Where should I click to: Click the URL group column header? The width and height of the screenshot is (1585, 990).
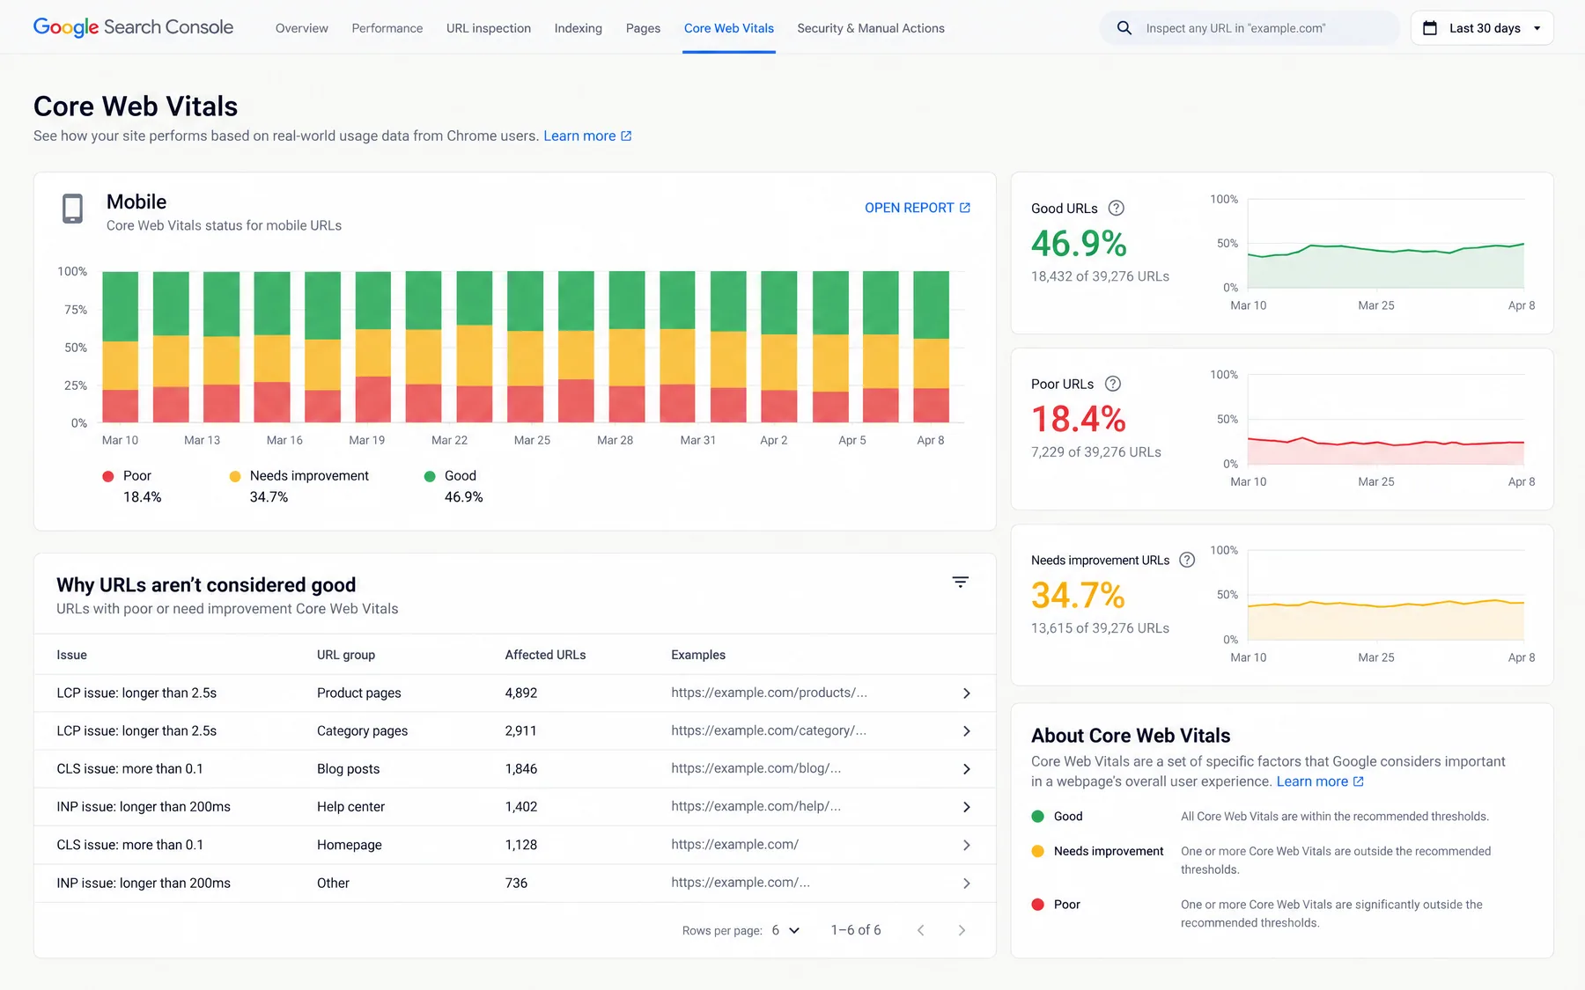coord(346,655)
